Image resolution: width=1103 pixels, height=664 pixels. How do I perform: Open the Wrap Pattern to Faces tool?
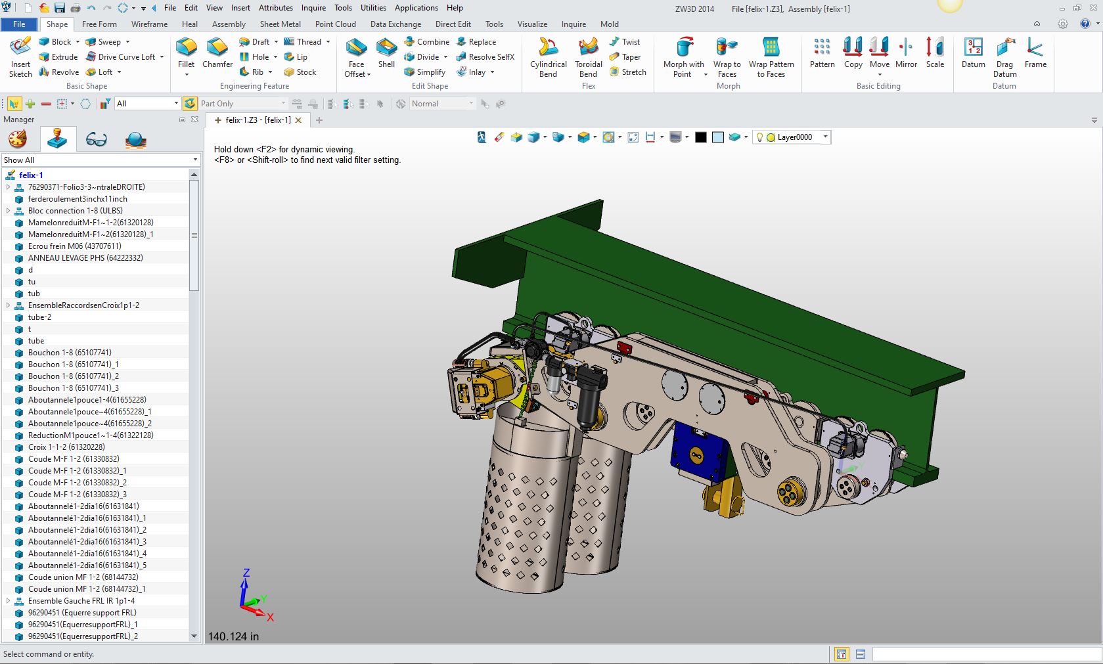[771, 56]
